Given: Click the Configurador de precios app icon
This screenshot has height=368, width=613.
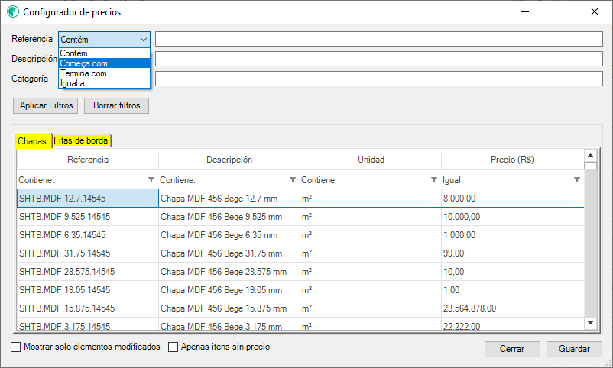Looking at the screenshot, I should [x=13, y=11].
